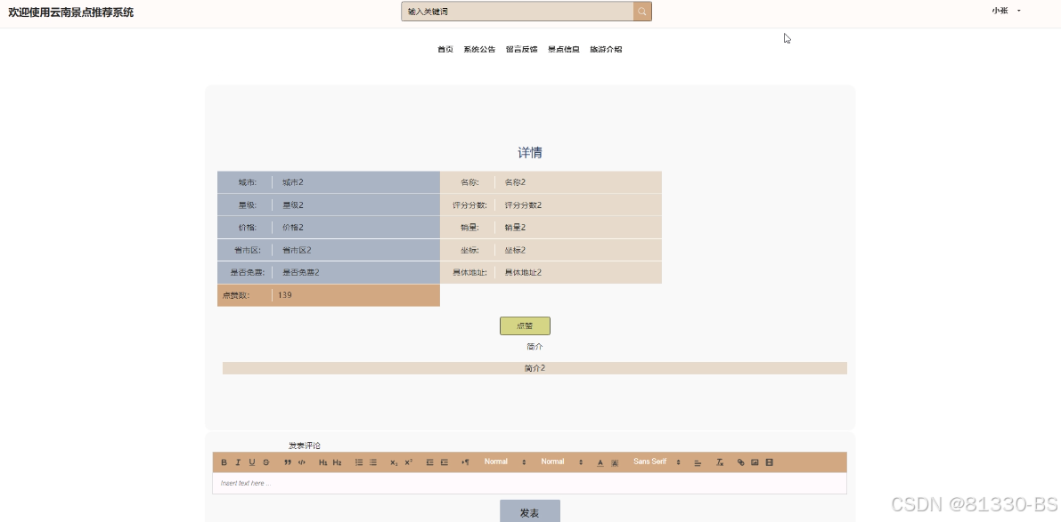Viewport: 1061px width, 522px height.
Task: Insert a video in the comment
Action: (x=770, y=462)
